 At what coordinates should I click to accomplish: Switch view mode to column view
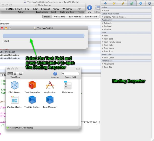coord(21,74)
